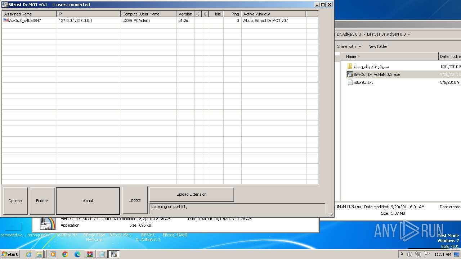This screenshot has height=259, width=461.
Task: Click the Update button in Bifrost
Action: (x=135, y=200)
